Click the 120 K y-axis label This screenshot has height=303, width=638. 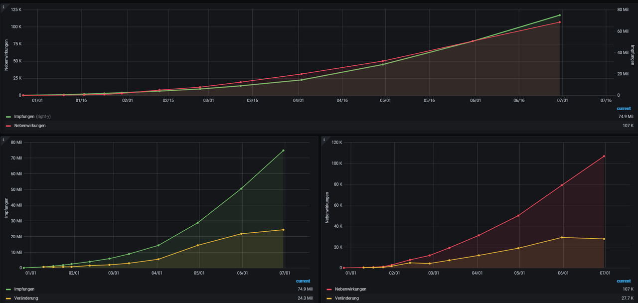coord(337,143)
